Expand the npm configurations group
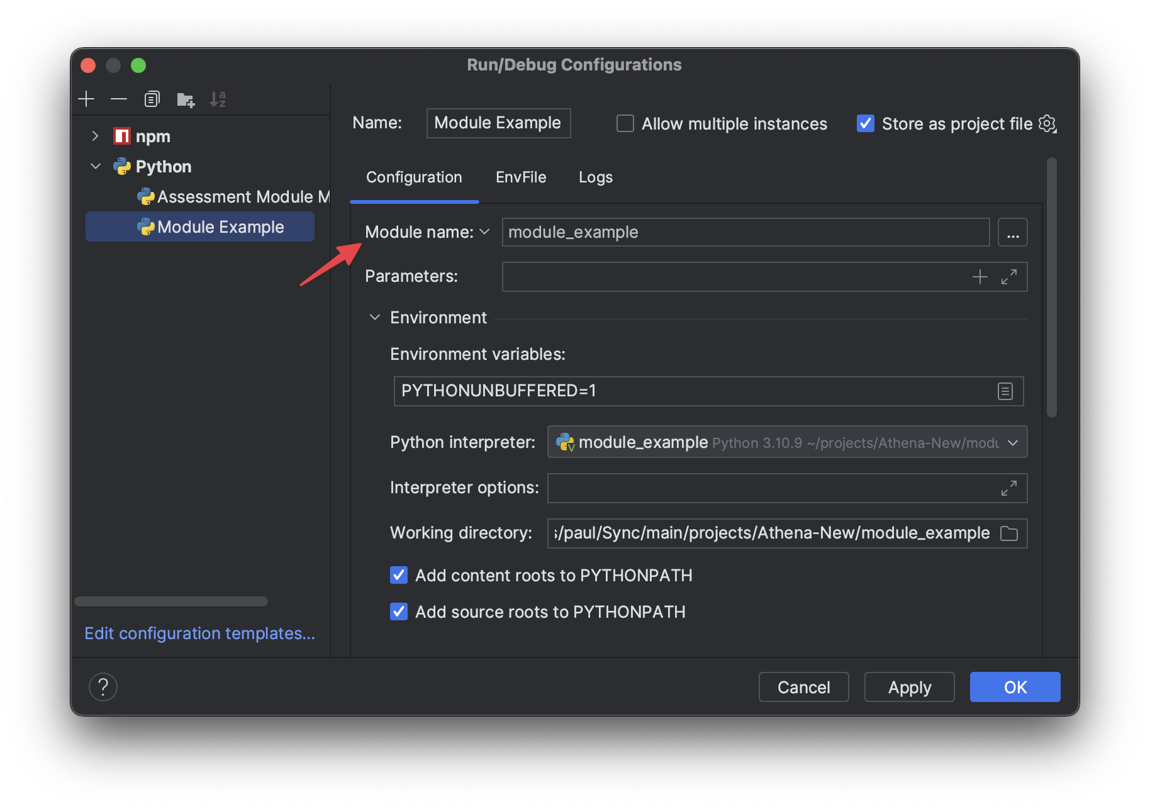The height and width of the screenshot is (809, 1150). point(96,136)
